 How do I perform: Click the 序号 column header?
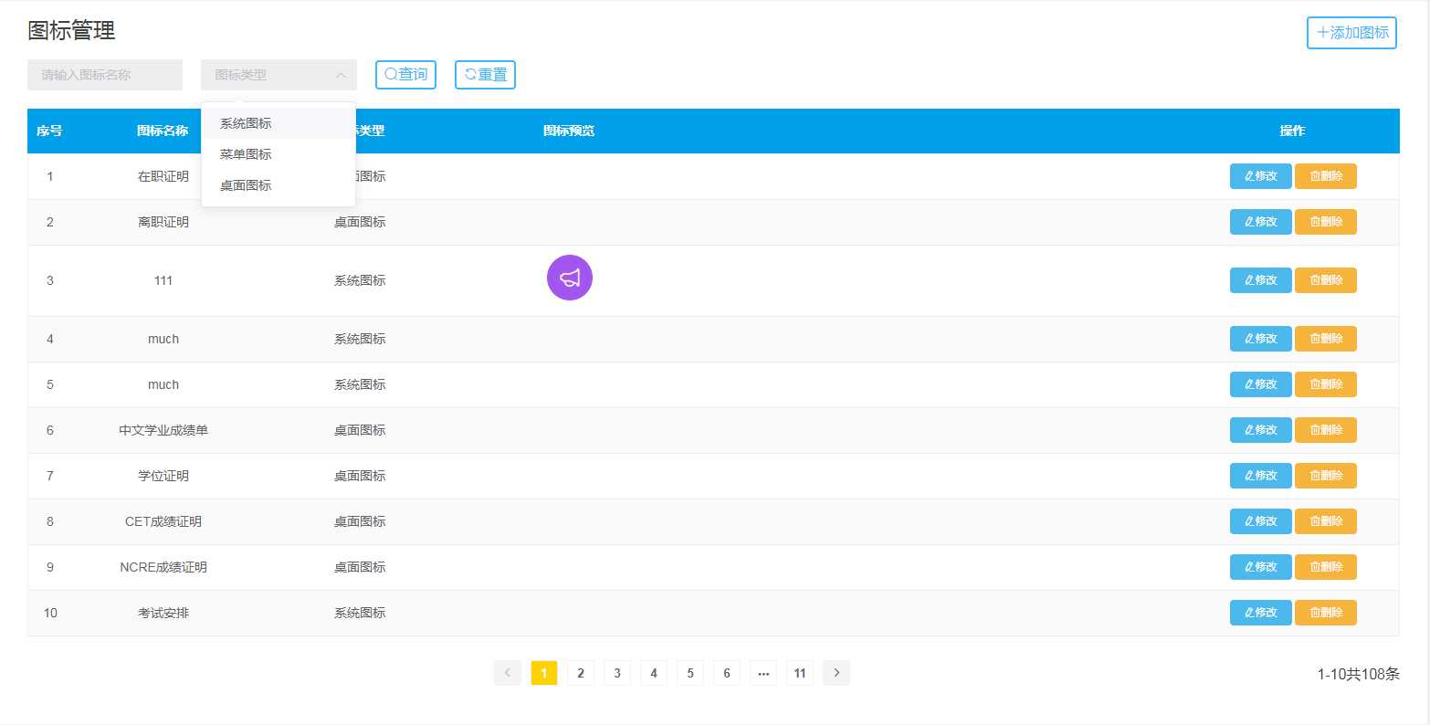(x=49, y=131)
